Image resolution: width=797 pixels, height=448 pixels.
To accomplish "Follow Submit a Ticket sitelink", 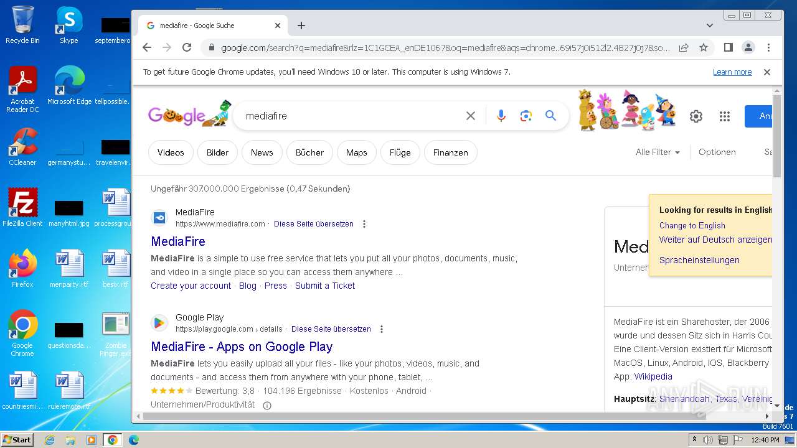I will click(x=325, y=286).
